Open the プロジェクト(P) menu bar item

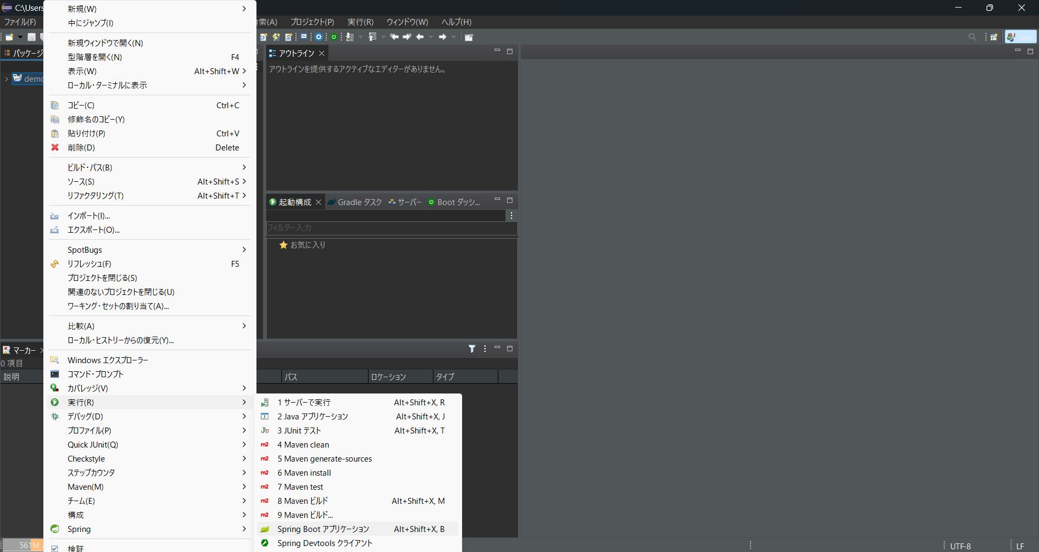coord(312,22)
